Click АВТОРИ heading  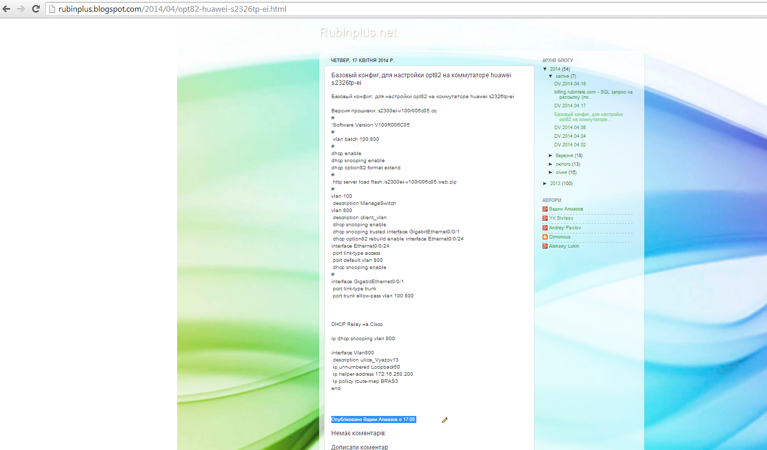[552, 200]
